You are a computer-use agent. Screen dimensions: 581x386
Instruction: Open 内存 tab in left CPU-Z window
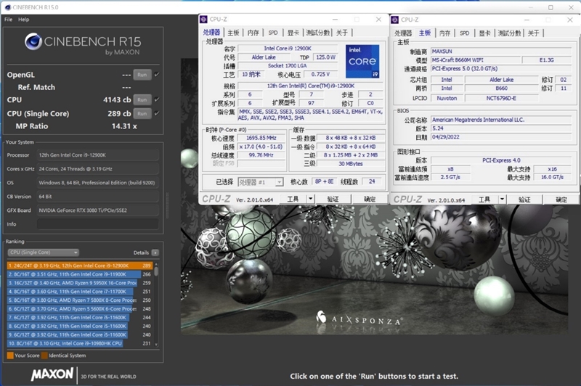[253, 33]
